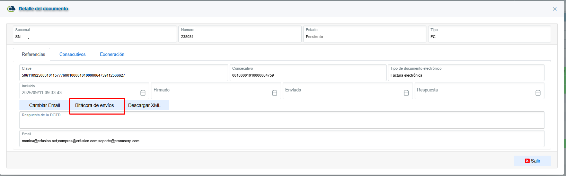Image resolution: width=566 pixels, height=176 pixels.
Task: Click the Clave input field
Action: tap(123, 75)
